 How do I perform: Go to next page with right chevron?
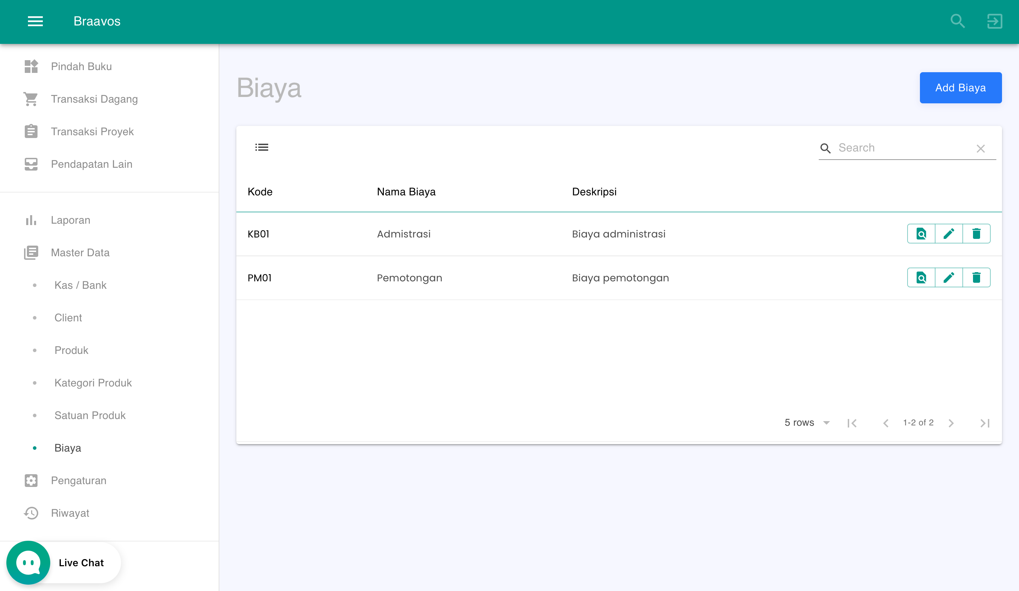coord(951,422)
